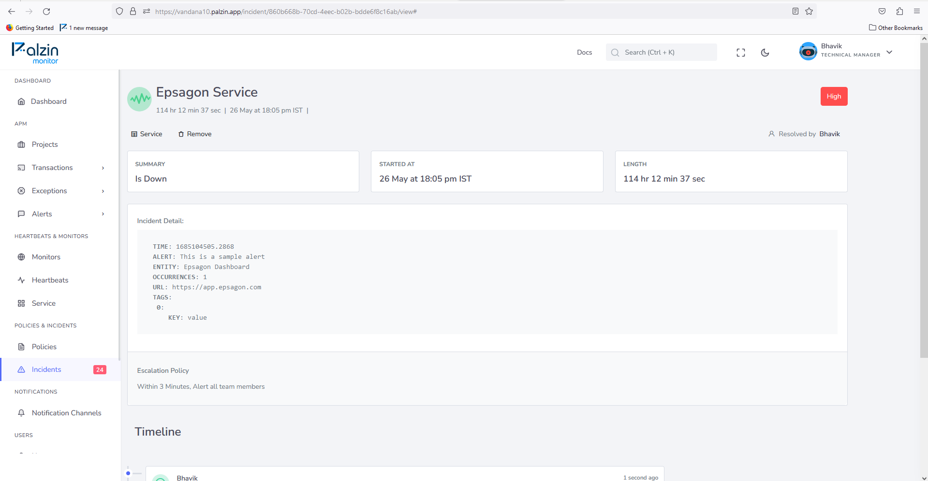Open Monitors globe icon
The width and height of the screenshot is (928, 481).
click(21, 257)
